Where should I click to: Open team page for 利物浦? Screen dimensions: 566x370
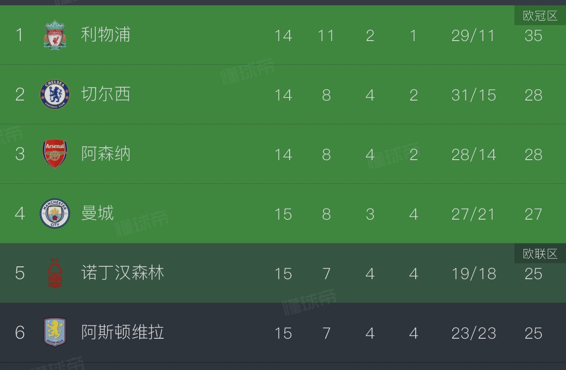(x=106, y=34)
